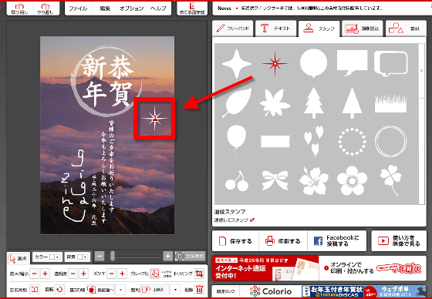Pick the cherries stamp

pyautogui.click(x=236, y=181)
